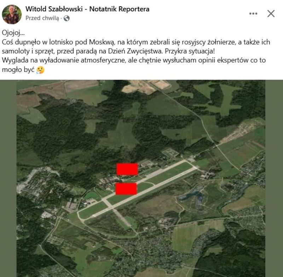Click the grey-green right margin beside the image
Screen dimensions: 283x277
[274, 178]
